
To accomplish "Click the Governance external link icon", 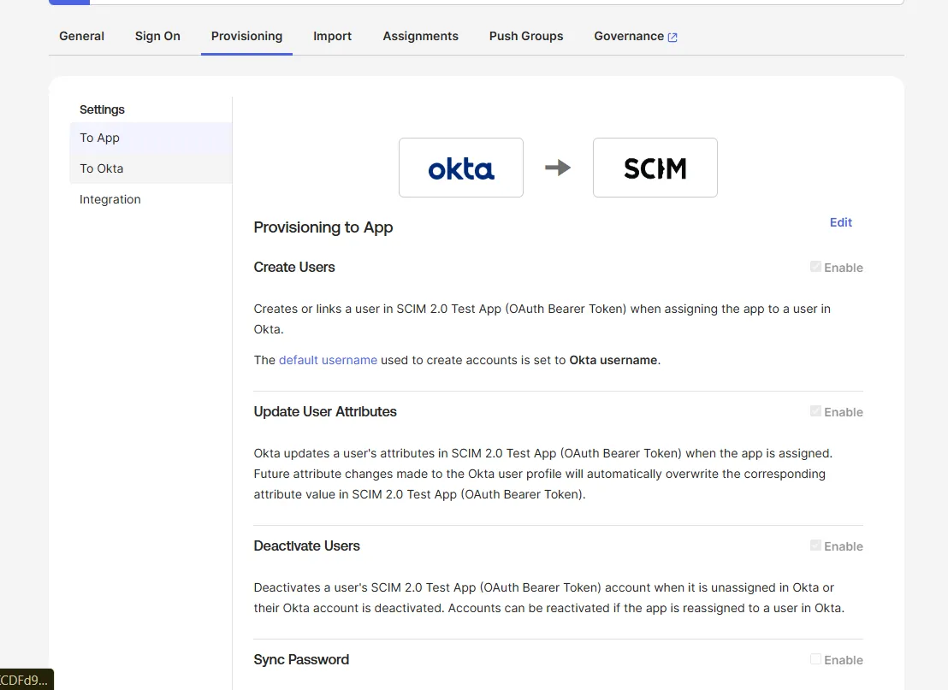I will tap(672, 37).
